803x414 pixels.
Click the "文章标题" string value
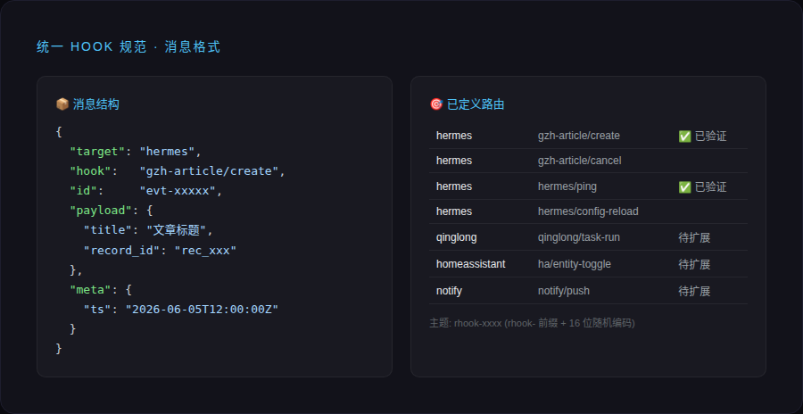(177, 230)
